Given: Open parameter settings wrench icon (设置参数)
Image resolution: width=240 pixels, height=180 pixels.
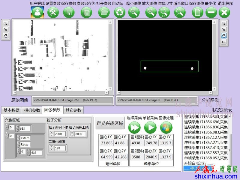Looking at the screenshot, I should click(53, 13).
